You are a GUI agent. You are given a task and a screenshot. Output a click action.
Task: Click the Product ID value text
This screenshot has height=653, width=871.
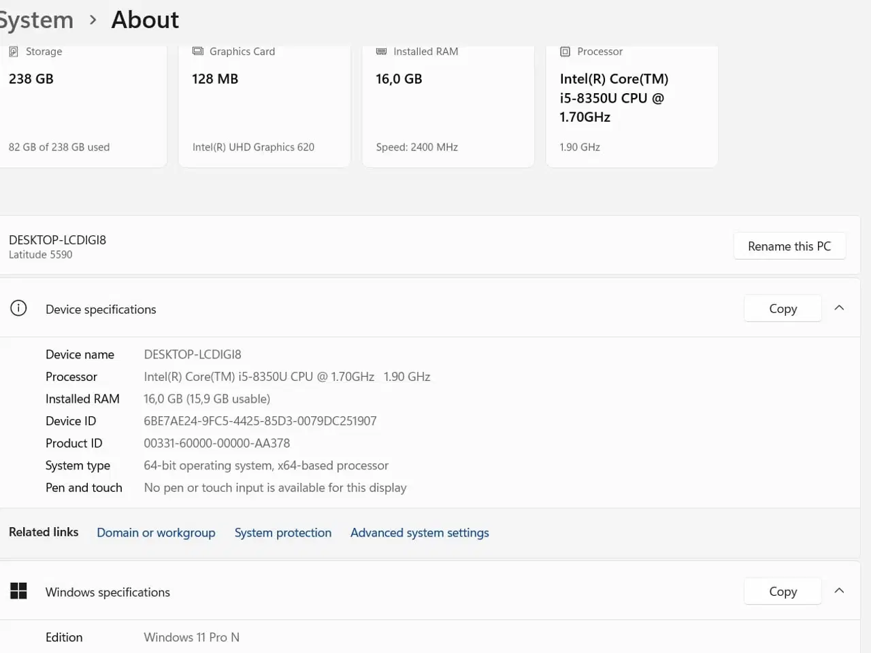click(x=216, y=443)
